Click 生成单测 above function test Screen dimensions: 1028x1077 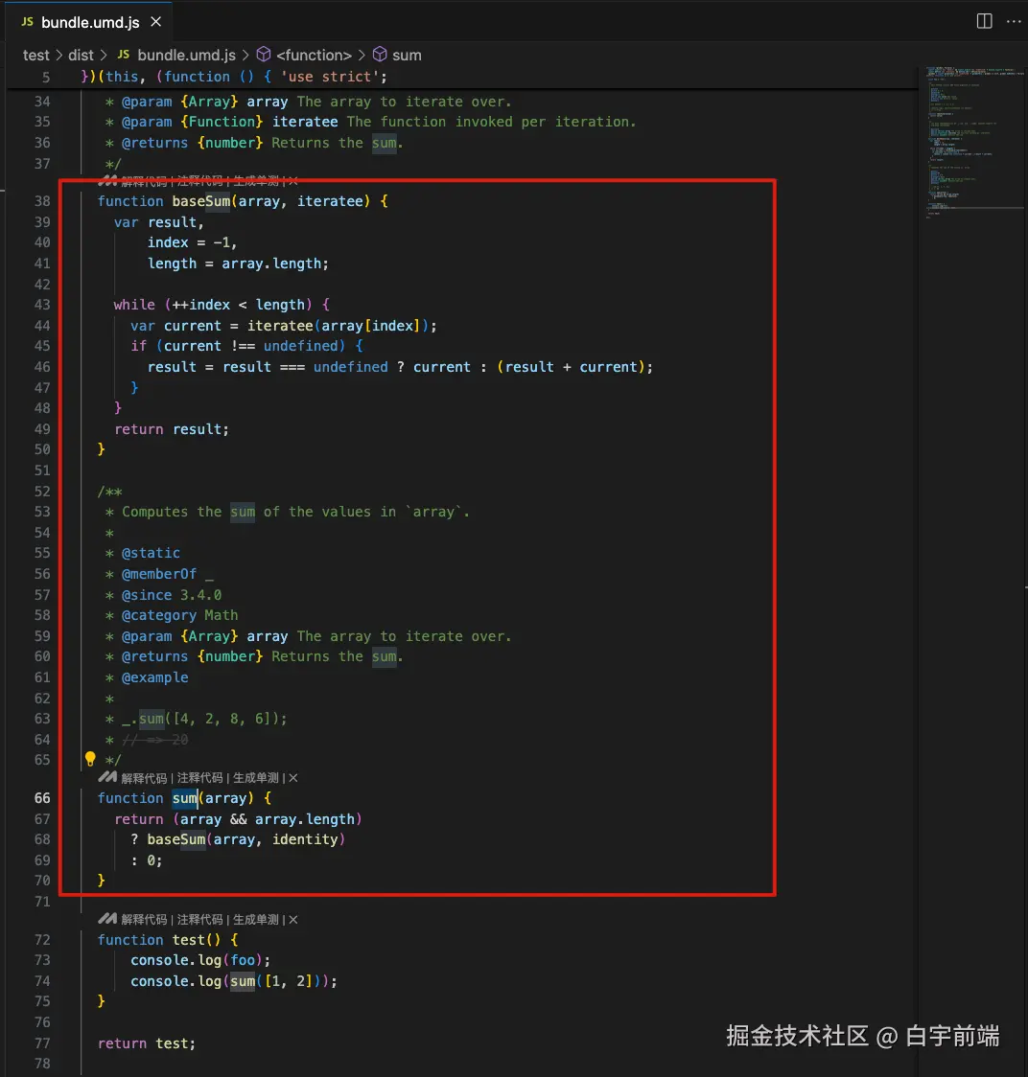coord(256,919)
